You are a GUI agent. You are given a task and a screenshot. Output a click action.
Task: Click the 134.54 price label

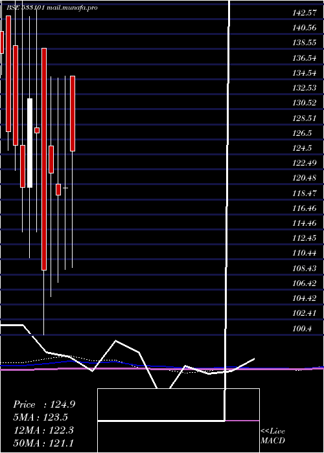(304, 72)
